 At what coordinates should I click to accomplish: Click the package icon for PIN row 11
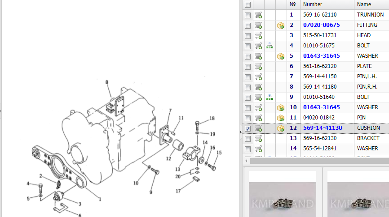(x=281, y=118)
